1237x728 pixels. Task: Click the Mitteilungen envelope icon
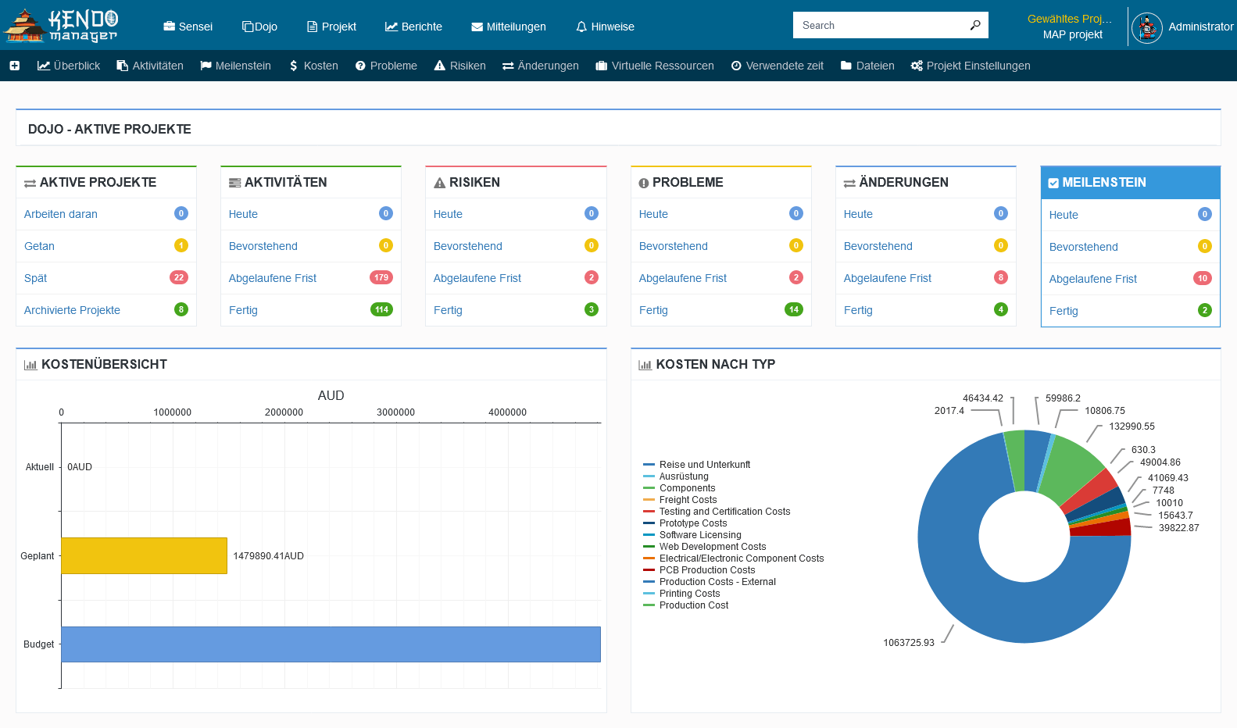pyautogui.click(x=477, y=27)
